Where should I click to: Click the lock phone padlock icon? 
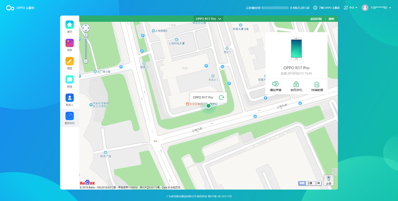296,84
